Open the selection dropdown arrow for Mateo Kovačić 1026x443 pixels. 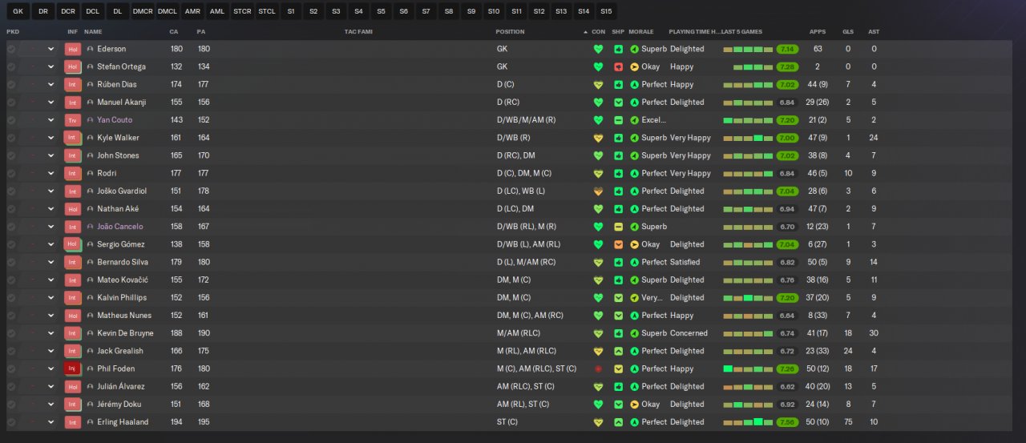[51, 280]
